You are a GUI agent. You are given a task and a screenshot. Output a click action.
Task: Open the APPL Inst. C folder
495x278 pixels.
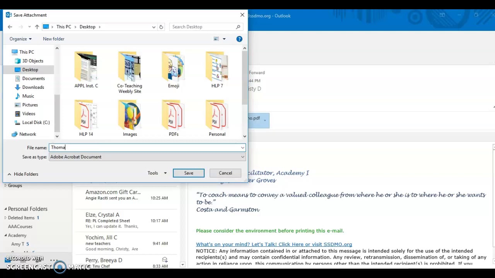coord(86,70)
